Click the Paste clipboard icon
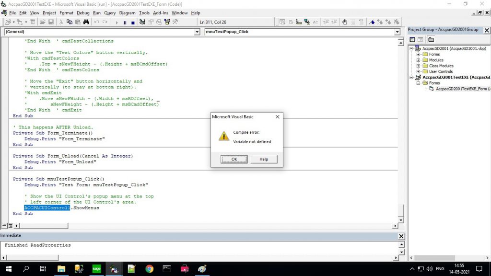The image size is (491, 276). click(78, 22)
